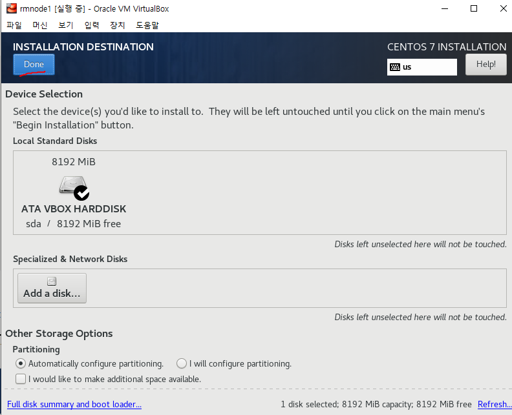The image size is (512, 415).
Task: Click the Refresh link
Action: 495,404
